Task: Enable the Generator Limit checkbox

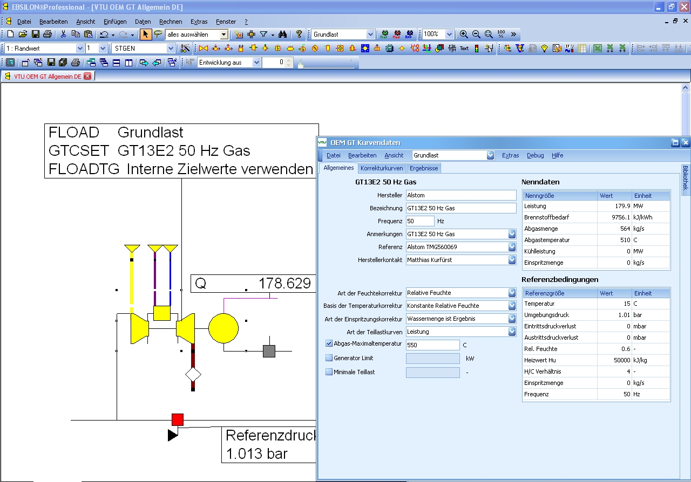Action: pos(329,358)
